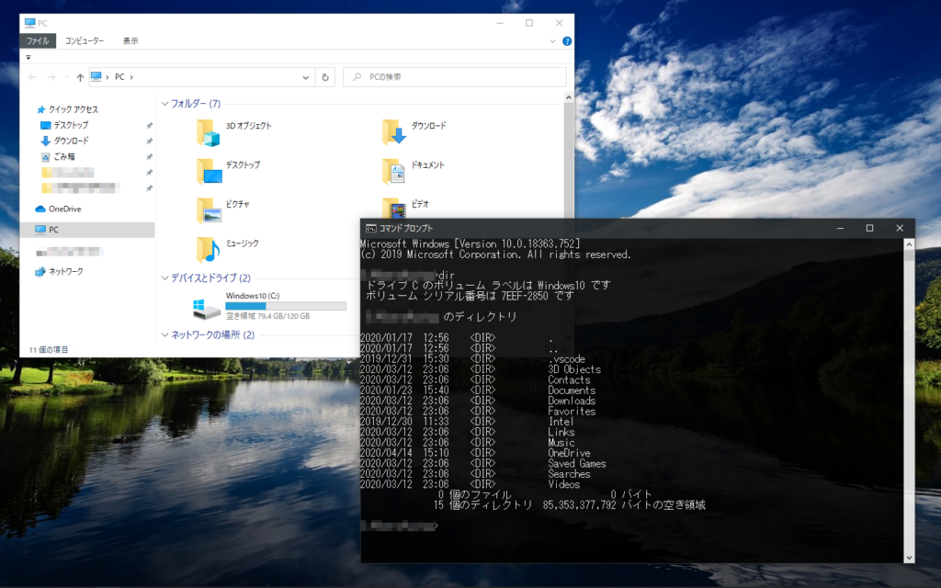The width and height of the screenshot is (941, 588).
Task: Collapse the フォルダー (7) section
Action: [x=164, y=104]
